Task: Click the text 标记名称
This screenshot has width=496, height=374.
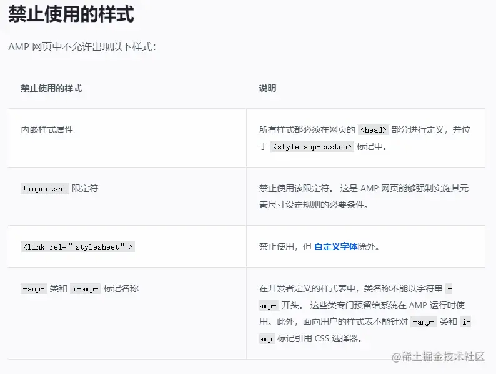Action: tap(121, 288)
